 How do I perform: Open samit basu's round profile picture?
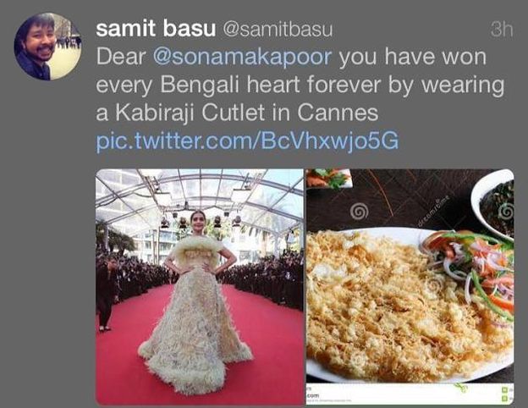pyautogui.click(x=47, y=47)
